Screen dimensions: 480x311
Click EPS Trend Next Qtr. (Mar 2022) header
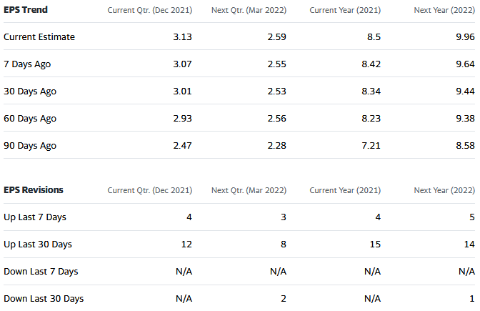coord(249,10)
